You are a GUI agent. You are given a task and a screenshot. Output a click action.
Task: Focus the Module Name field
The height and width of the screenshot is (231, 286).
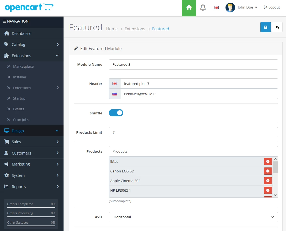pos(193,64)
